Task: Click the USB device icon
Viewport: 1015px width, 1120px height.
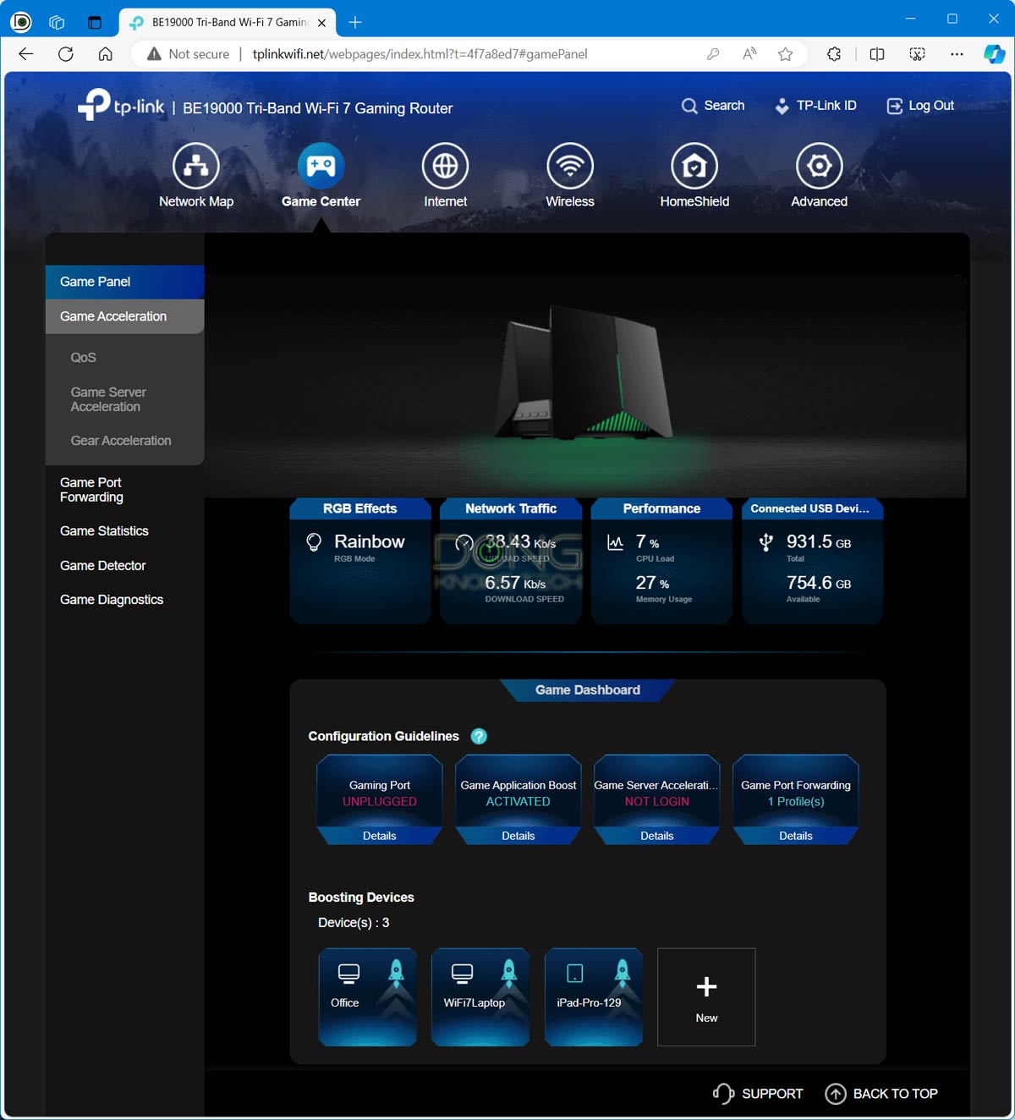Action: tap(766, 542)
